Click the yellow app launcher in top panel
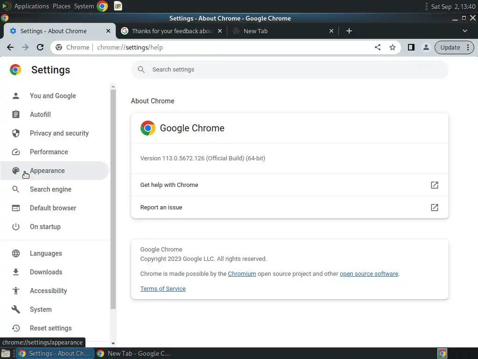 point(118,6)
